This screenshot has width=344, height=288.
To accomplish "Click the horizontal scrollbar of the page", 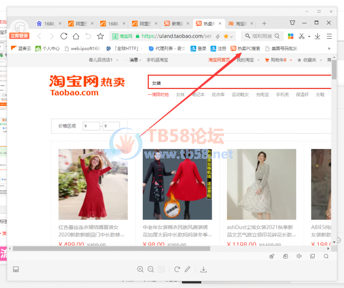I will [x=112, y=248].
